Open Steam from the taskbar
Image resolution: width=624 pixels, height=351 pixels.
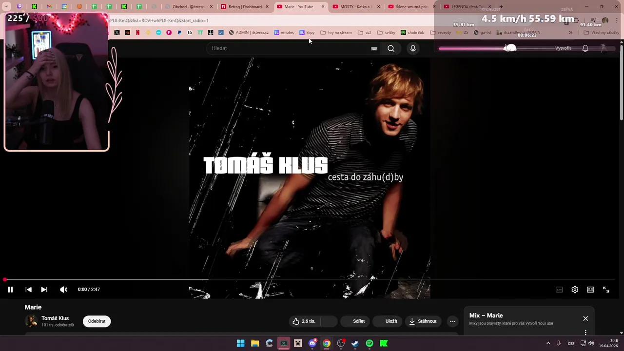pyautogui.click(x=355, y=344)
